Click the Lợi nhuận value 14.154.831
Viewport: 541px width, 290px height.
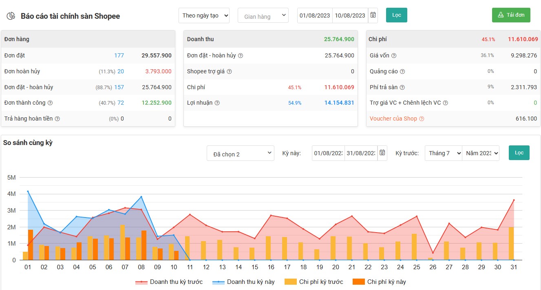339,103
